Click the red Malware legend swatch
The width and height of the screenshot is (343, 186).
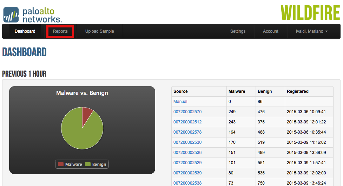pyautogui.click(x=61, y=164)
